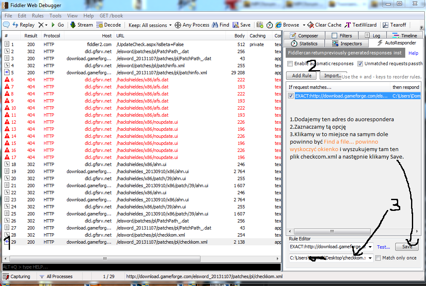Select session 6 afs.dat 404 row
Screen dimensions: 426x286
(x=142, y=80)
